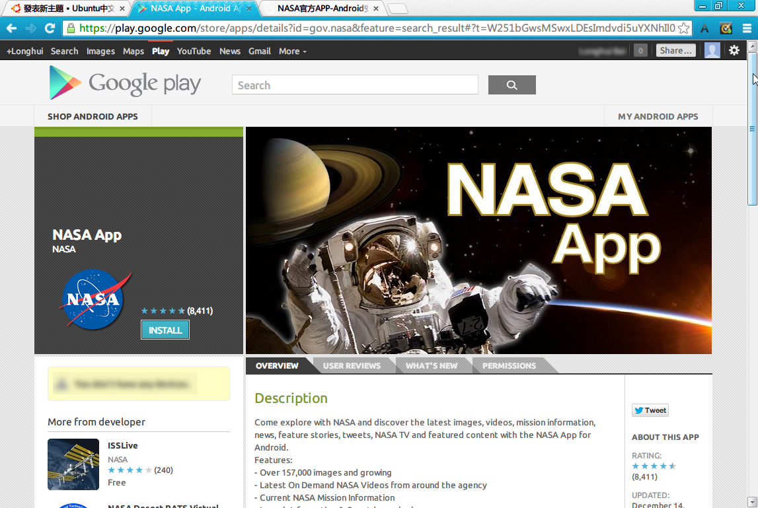The image size is (758, 508).
Task: Close the Ubuntu forum browser tab
Action: (122, 9)
